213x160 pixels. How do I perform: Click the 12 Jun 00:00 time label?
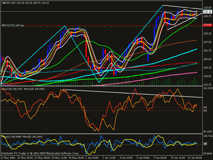tap(195, 158)
